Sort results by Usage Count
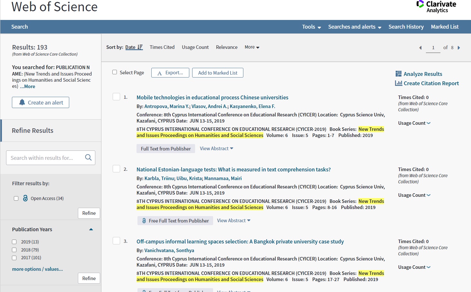This screenshot has width=471, height=292. [x=195, y=47]
